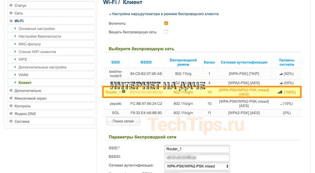Click SOL [WPA2-PSK] [AES] cell

(244, 113)
